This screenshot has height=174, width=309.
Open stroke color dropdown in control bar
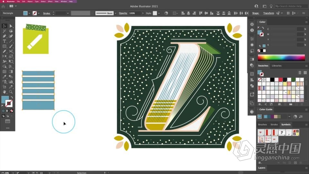tap(39, 13)
